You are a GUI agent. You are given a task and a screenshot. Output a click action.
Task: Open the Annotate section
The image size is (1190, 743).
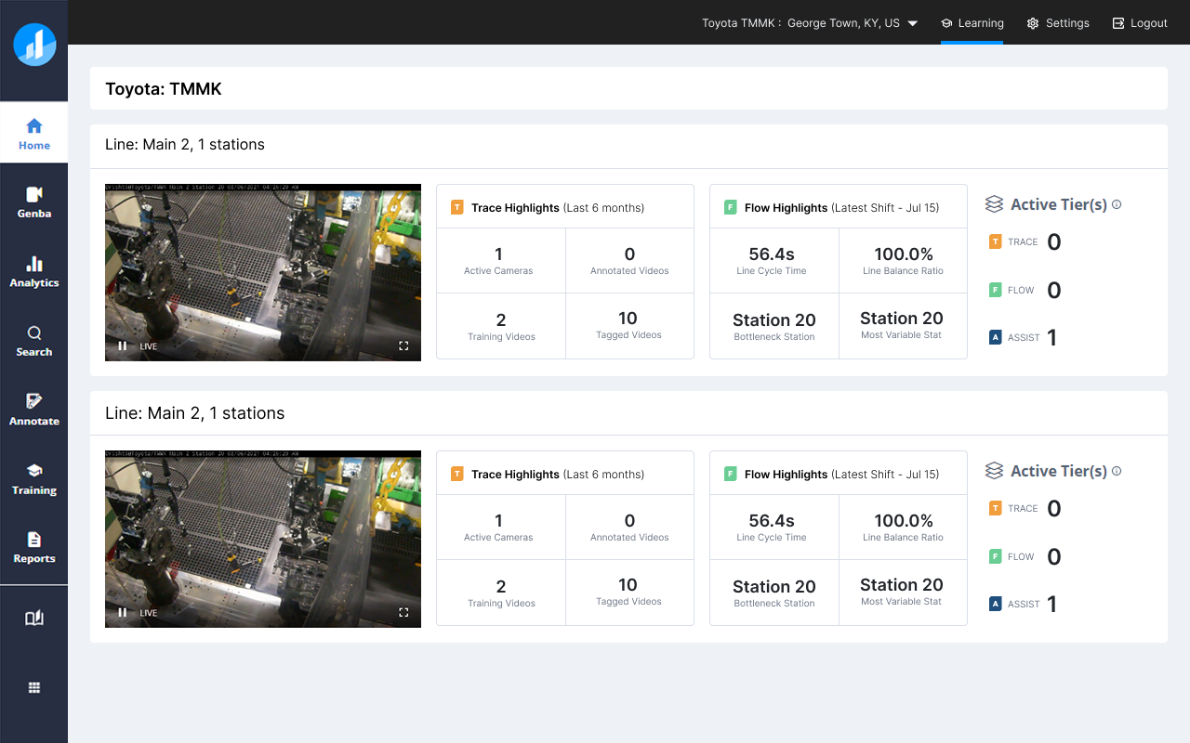[x=34, y=410]
